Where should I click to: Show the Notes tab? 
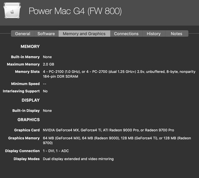(x=176, y=34)
